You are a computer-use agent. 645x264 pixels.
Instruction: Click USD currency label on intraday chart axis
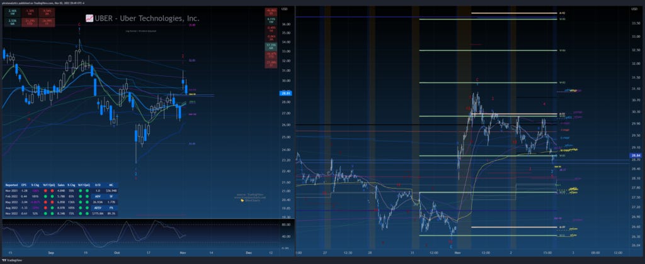click(x=634, y=9)
